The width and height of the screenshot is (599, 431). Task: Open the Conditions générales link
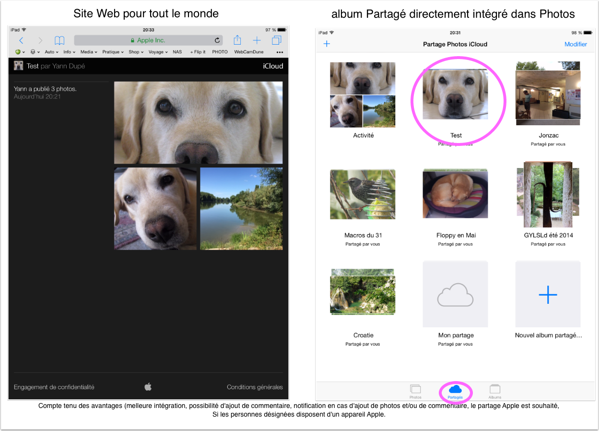click(255, 387)
